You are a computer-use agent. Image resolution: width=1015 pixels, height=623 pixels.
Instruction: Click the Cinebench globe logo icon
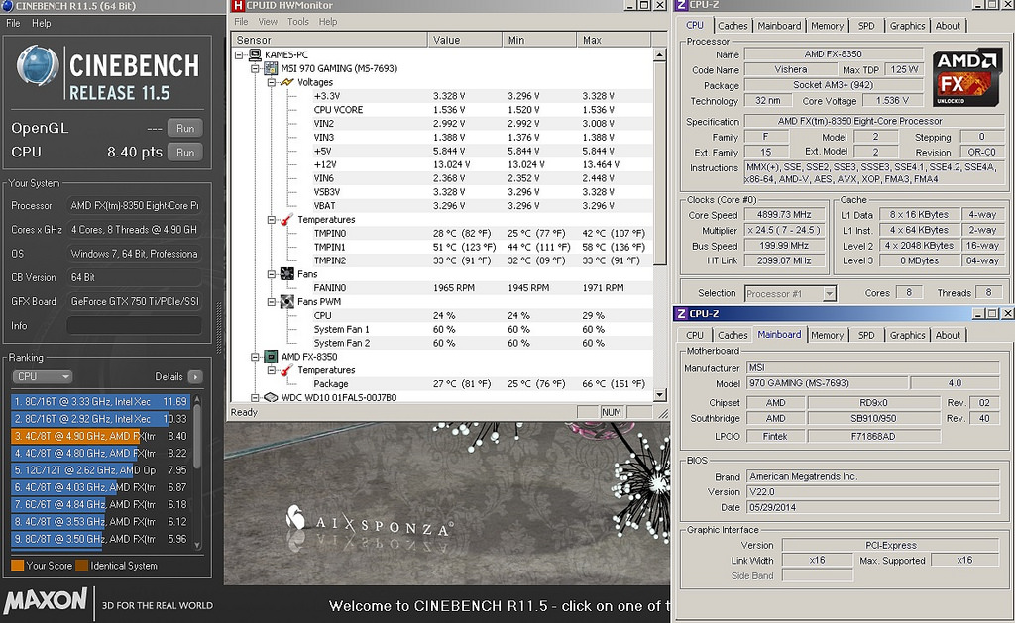[38, 66]
